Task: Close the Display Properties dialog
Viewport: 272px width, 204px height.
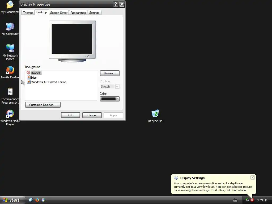Action: click(122, 4)
